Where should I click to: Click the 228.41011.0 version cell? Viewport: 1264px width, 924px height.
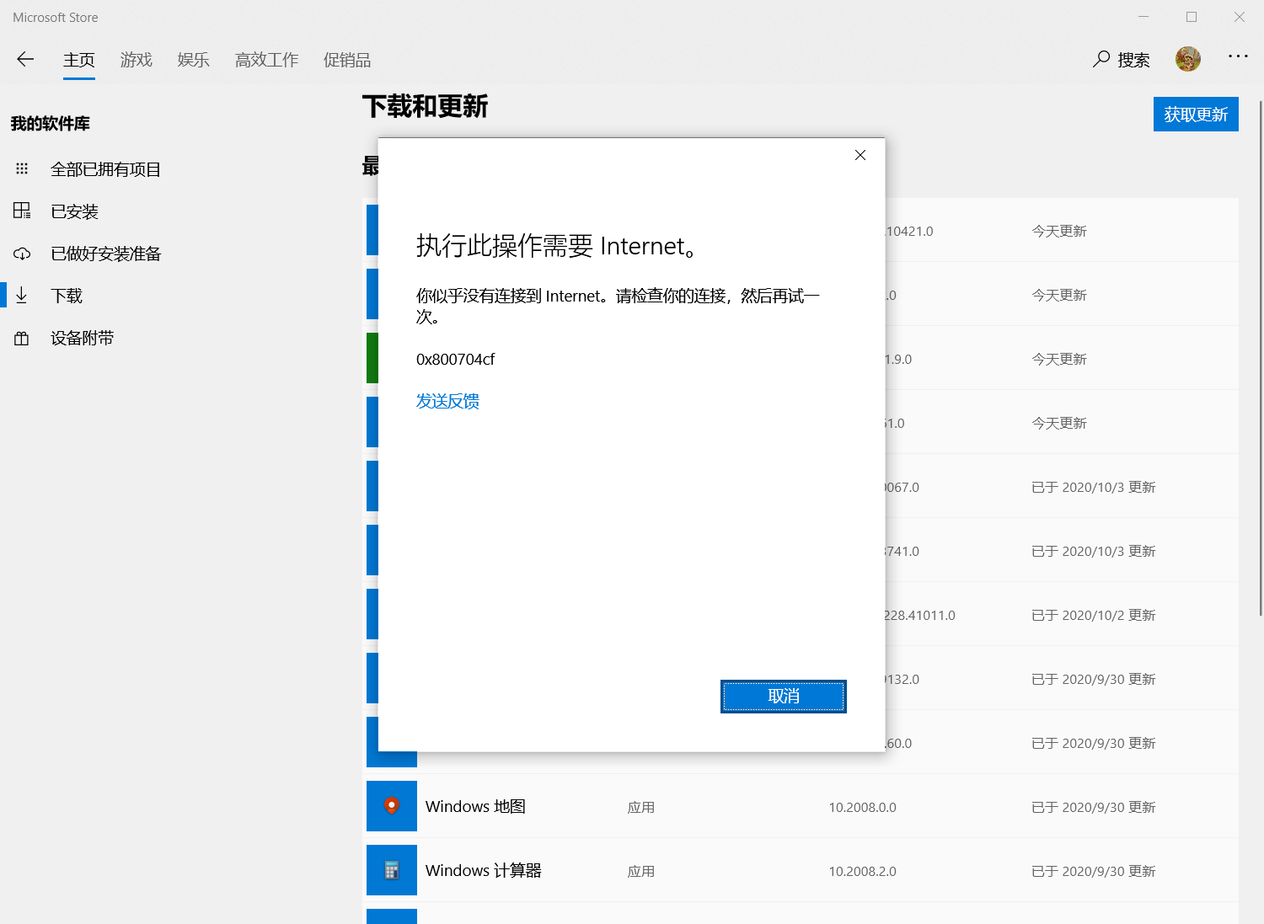[x=920, y=615]
